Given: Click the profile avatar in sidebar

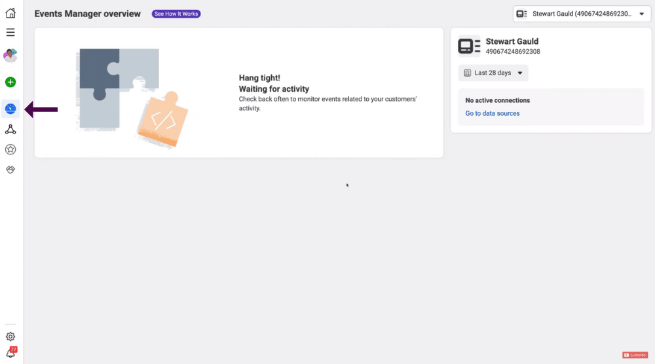Looking at the screenshot, I should pyautogui.click(x=10, y=56).
